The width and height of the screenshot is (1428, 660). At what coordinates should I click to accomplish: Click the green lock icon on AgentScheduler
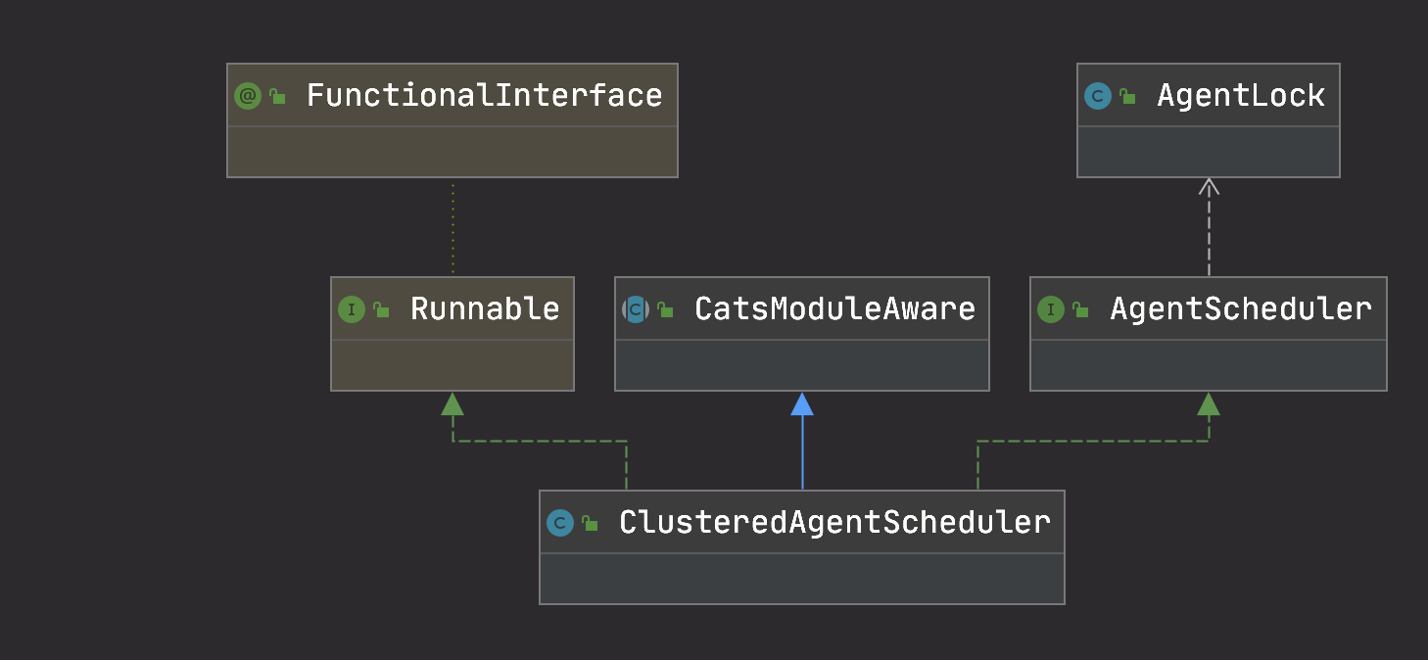pos(1081,309)
